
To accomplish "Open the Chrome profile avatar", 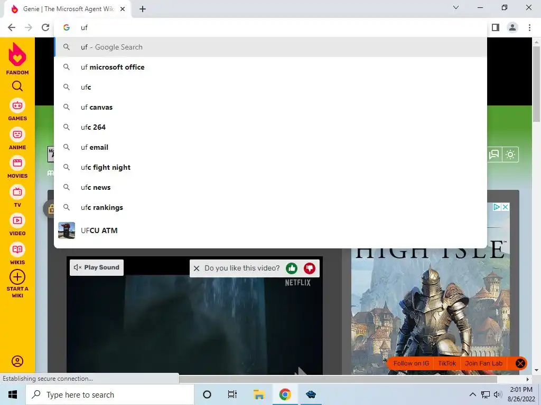I will [x=512, y=27].
